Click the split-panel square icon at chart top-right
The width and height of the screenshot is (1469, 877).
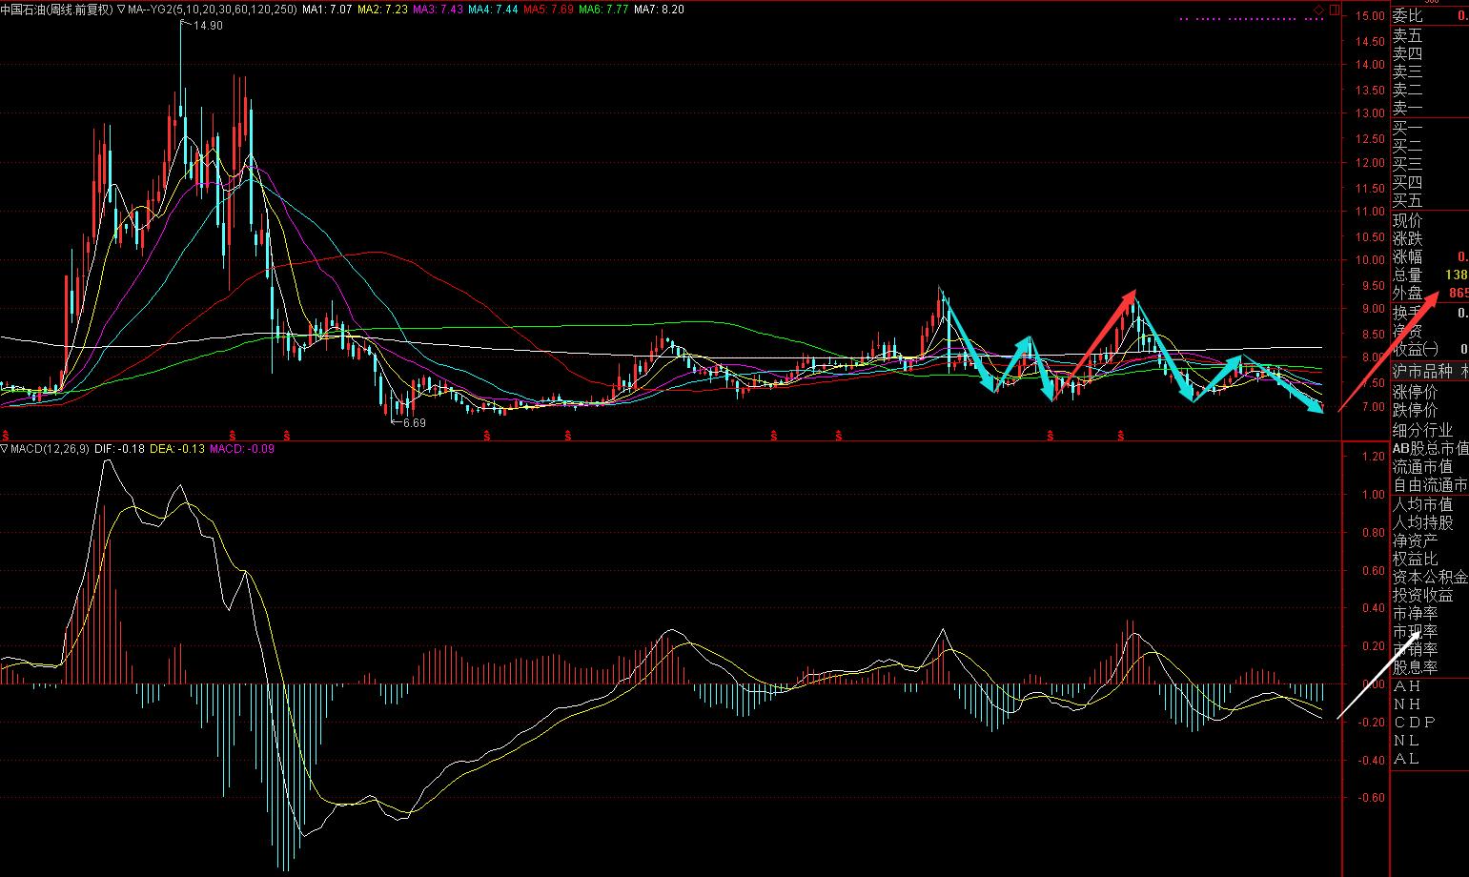[1334, 10]
